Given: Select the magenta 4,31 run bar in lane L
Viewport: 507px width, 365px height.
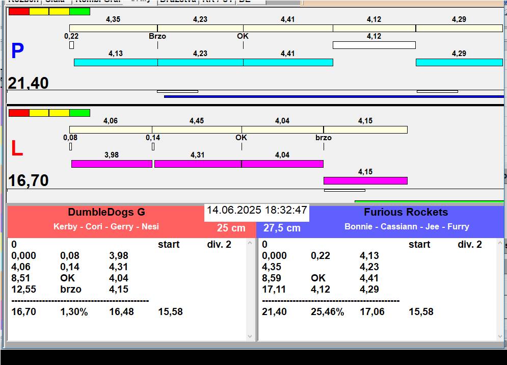Looking at the screenshot, I should click(198, 164).
